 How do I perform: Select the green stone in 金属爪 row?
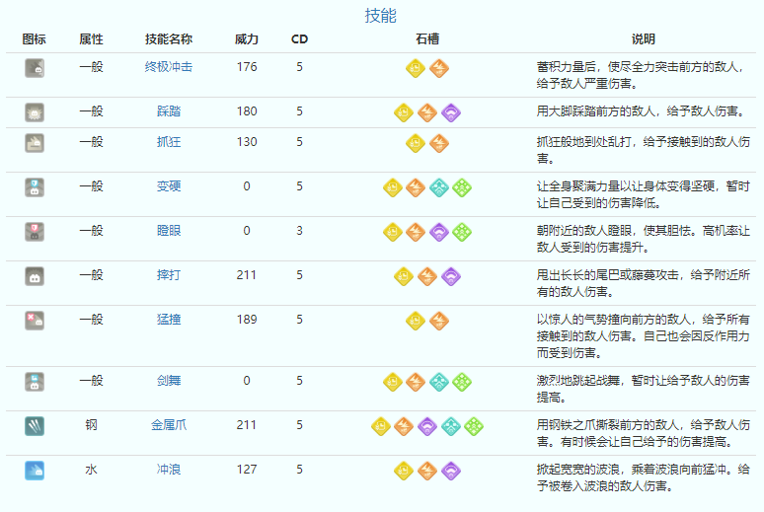(x=473, y=426)
